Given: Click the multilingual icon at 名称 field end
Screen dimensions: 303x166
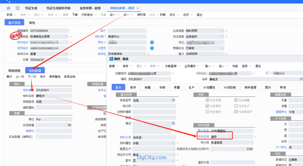Looking at the screenshot, I should pos(301,79).
